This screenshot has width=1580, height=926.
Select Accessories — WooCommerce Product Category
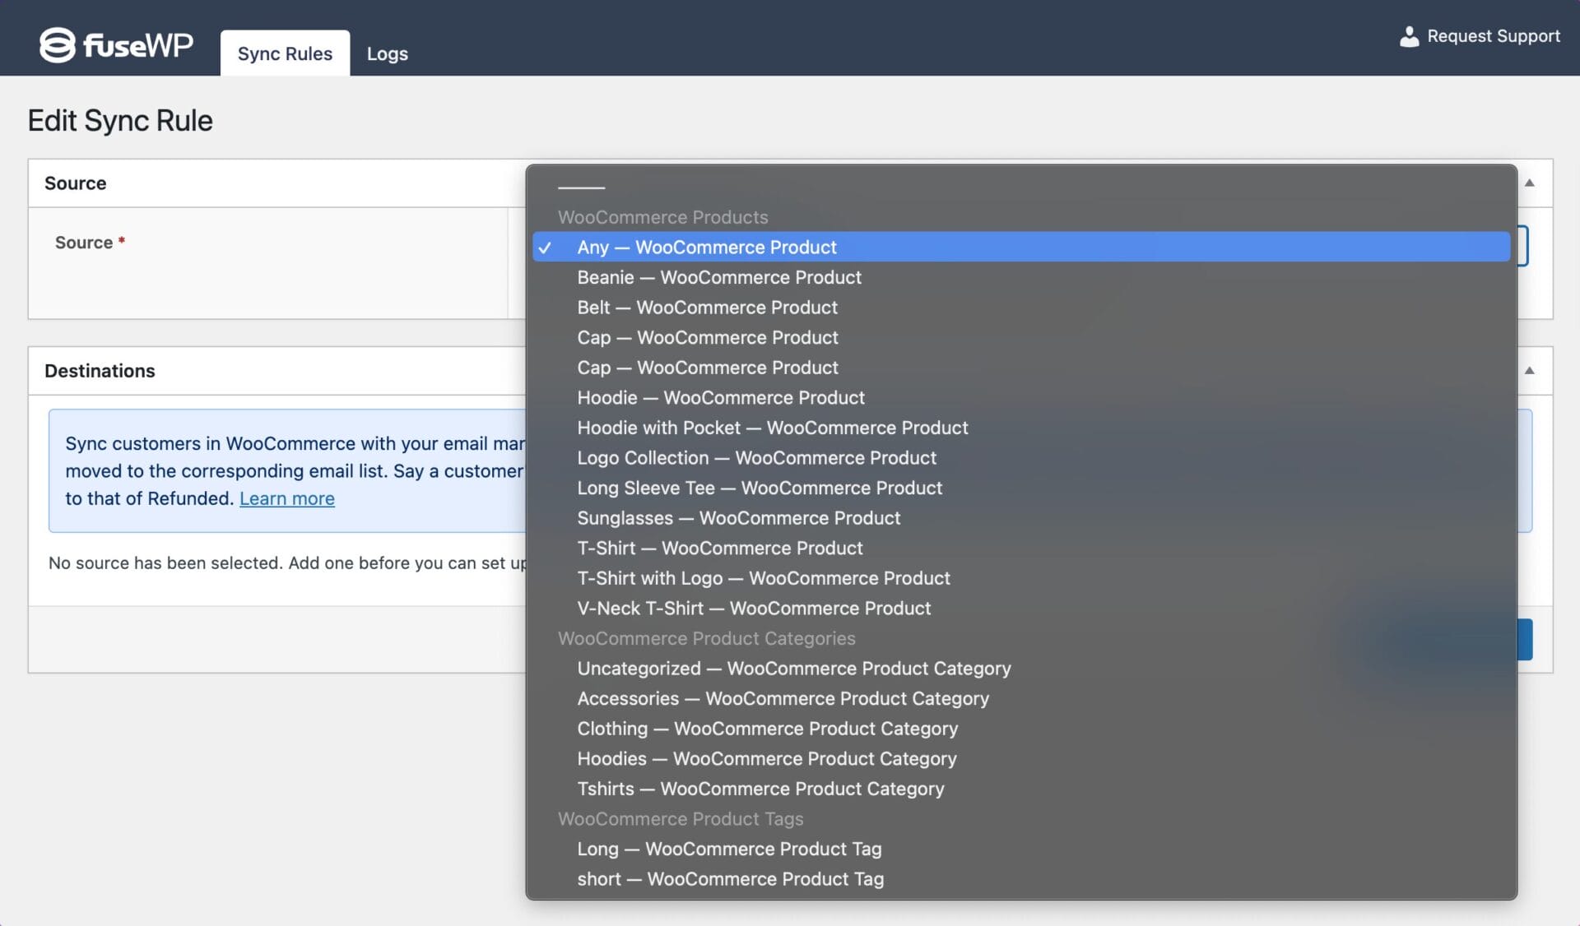tap(783, 697)
